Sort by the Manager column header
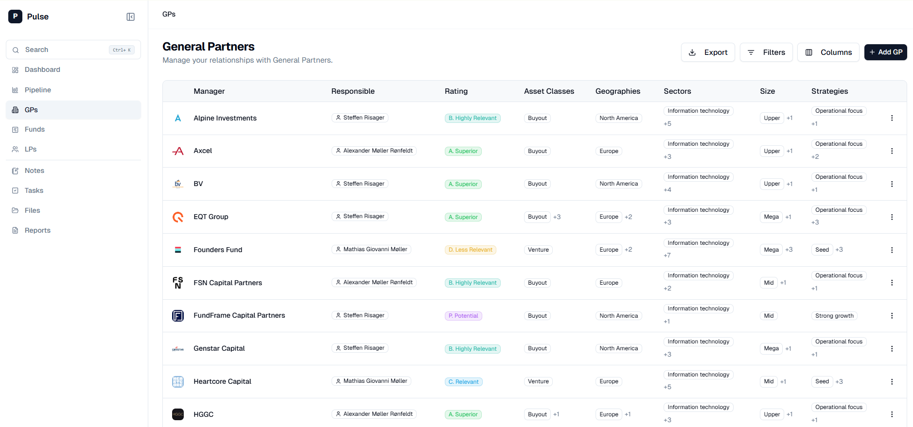913x427 pixels. click(209, 91)
